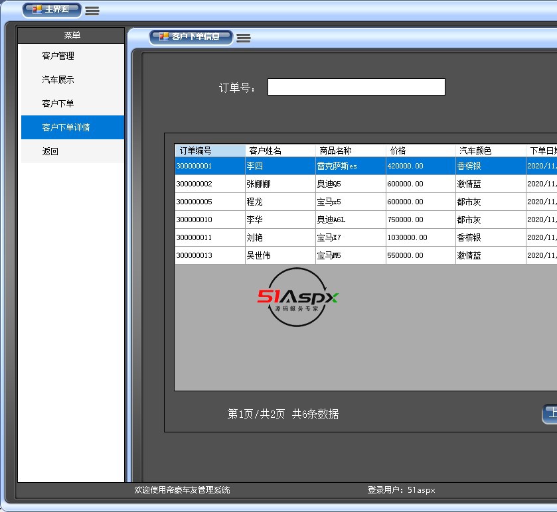Image resolution: width=557 pixels, height=512 pixels.
Task: Select the order row for 张娜娜
Action: 280,184
